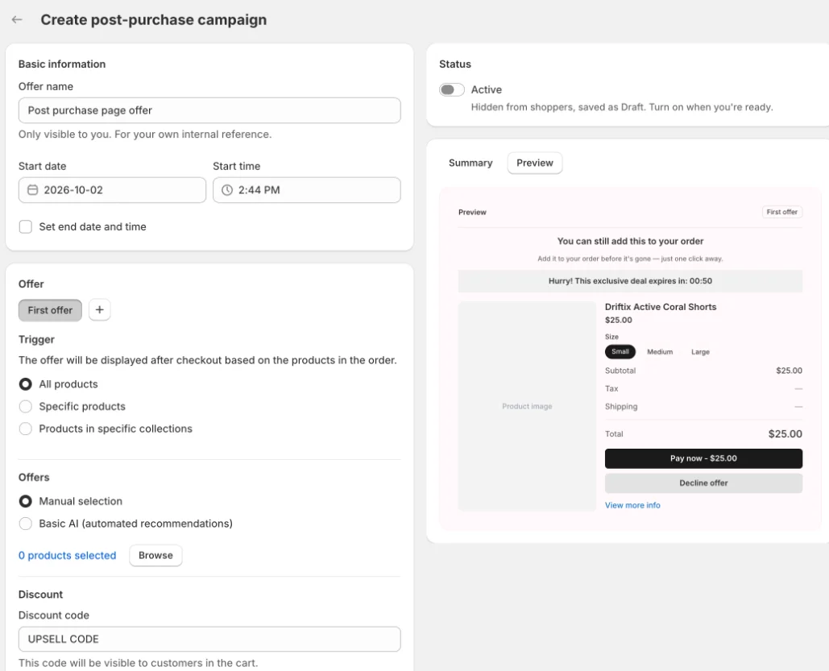Screen dimensions: 829x671
Task: Choose Basic AI automated recommendations
Action: [26, 524]
